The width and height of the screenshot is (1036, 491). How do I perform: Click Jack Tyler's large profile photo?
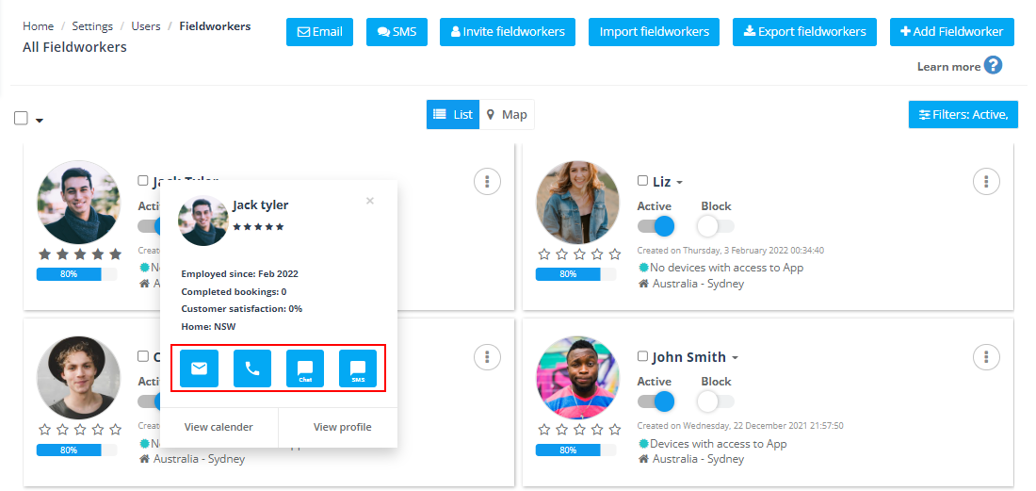pos(79,203)
